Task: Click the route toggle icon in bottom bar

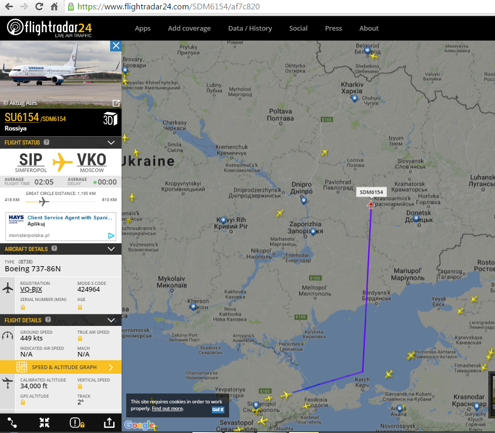Action: pos(12,423)
